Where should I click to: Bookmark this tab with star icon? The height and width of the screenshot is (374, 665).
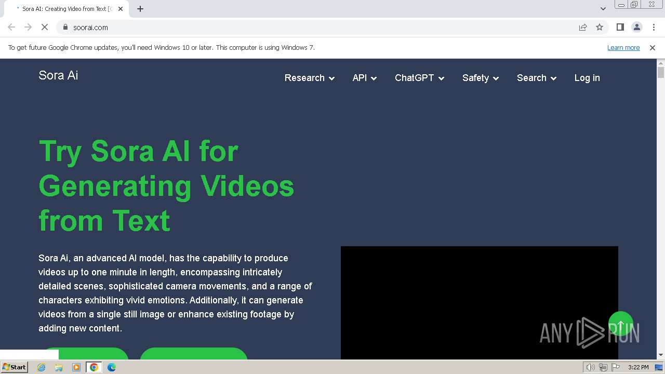pyautogui.click(x=600, y=28)
